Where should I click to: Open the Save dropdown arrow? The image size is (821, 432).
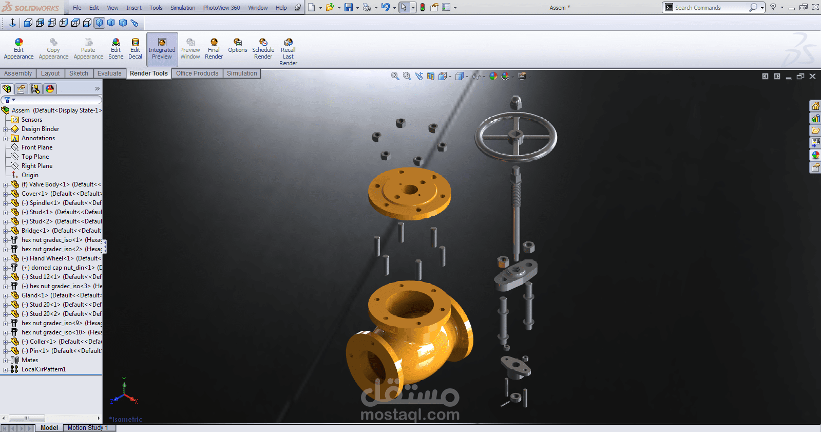pyautogui.click(x=357, y=8)
